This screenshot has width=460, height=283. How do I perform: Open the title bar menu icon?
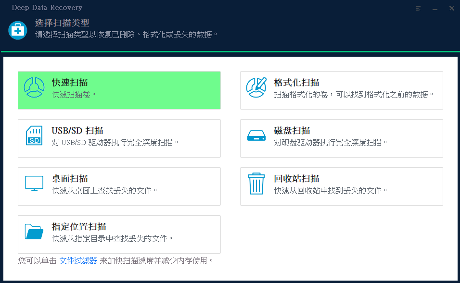tap(418, 8)
